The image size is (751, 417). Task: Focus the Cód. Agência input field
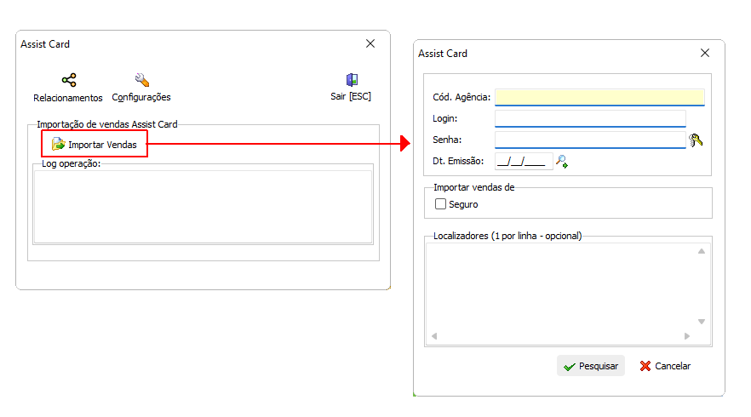tap(599, 97)
